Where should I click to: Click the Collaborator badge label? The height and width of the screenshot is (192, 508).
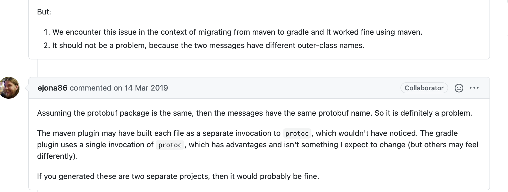424,88
